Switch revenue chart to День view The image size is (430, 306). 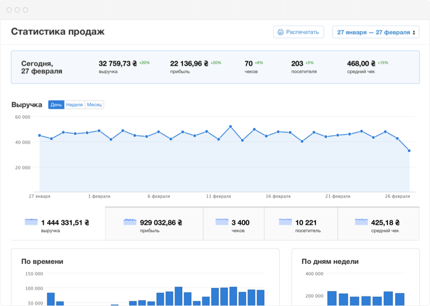click(x=56, y=105)
